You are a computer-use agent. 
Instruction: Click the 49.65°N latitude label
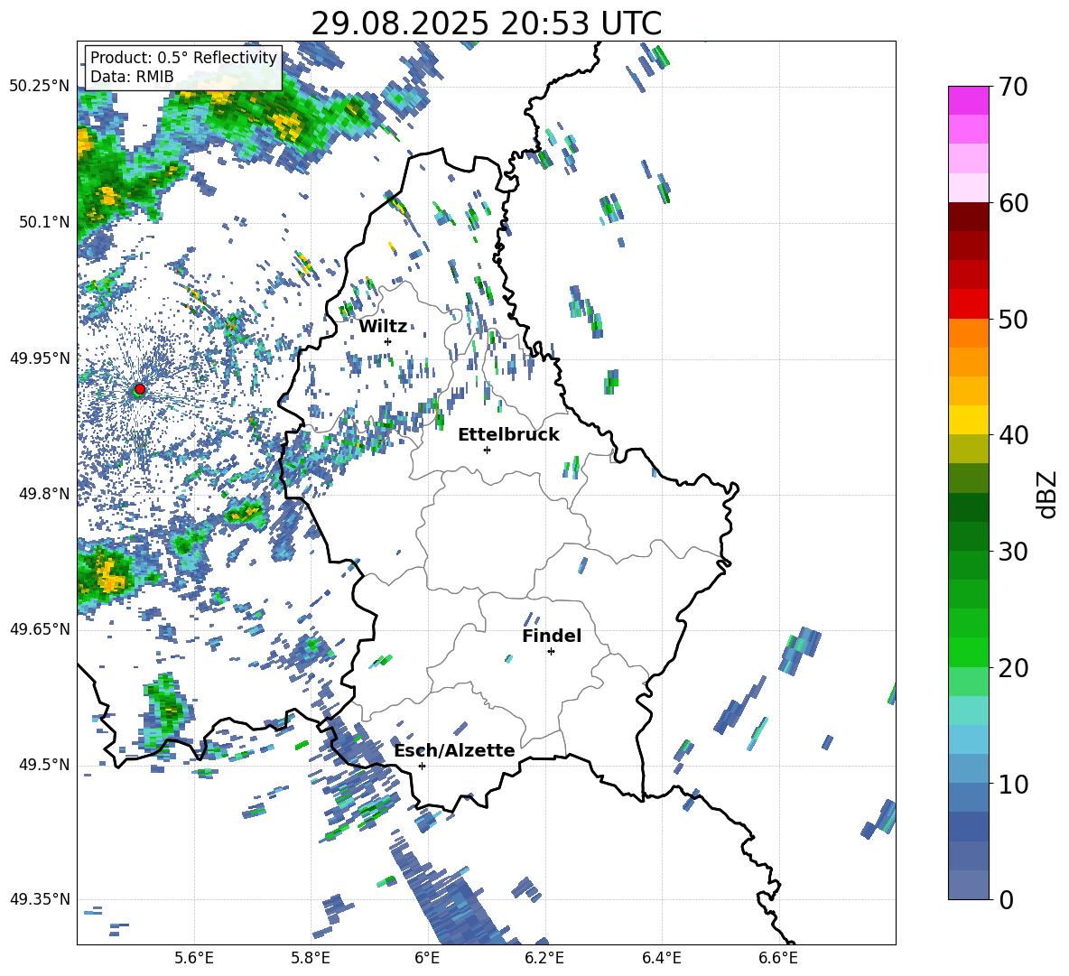pos(40,629)
